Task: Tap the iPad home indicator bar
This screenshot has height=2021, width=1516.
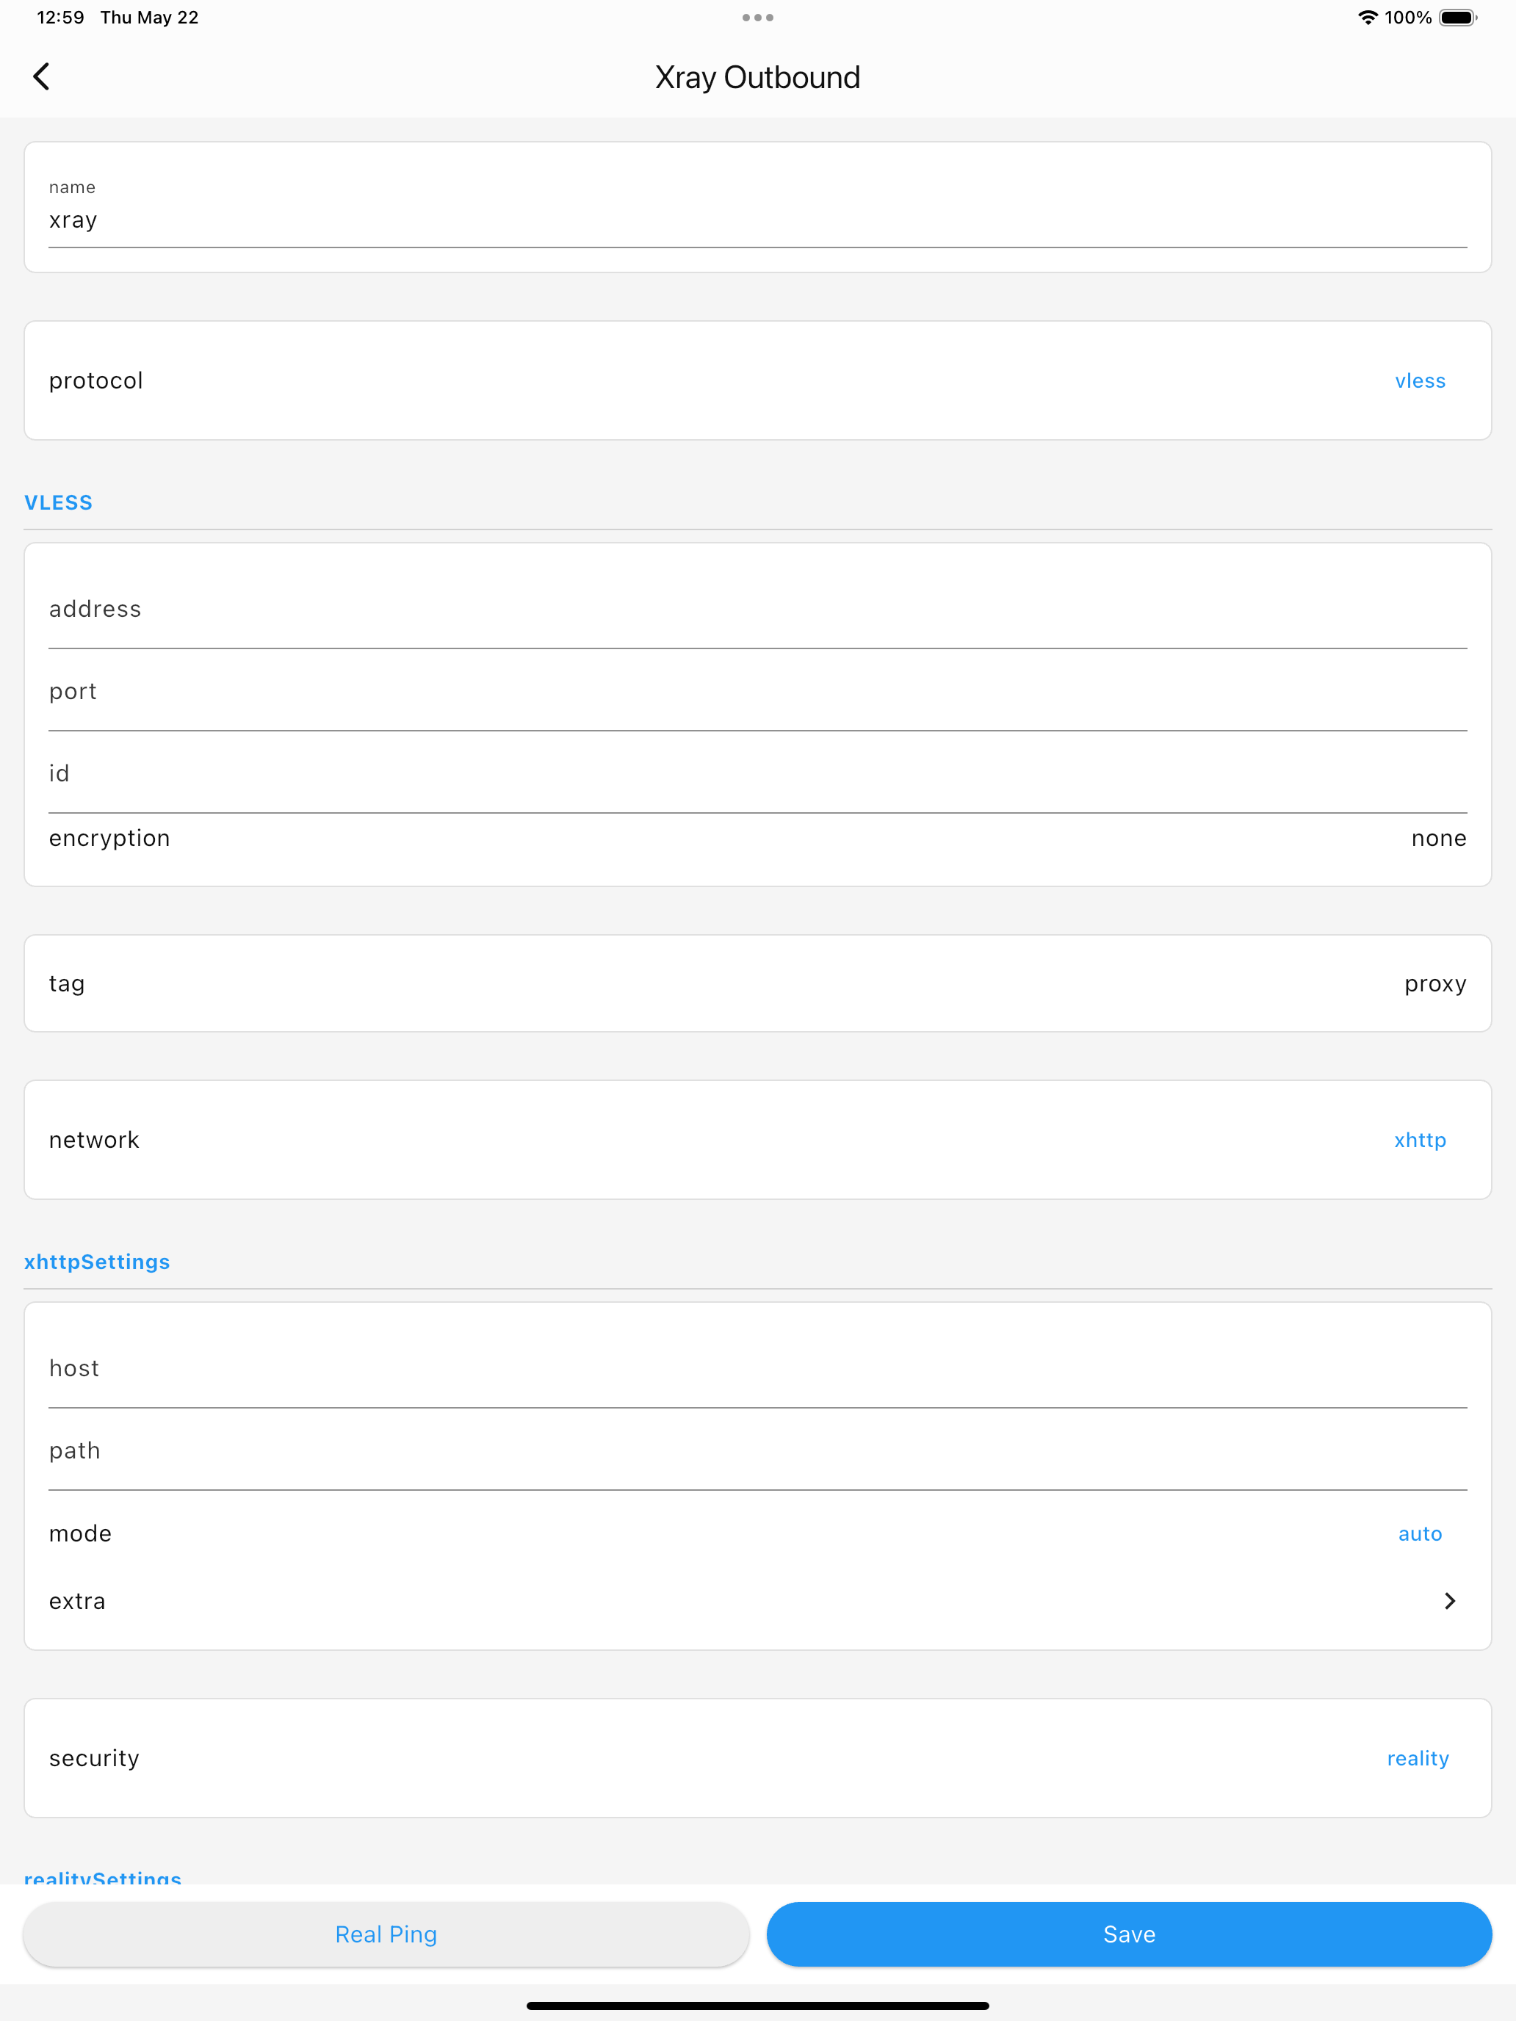Action: (x=757, y=2006)
